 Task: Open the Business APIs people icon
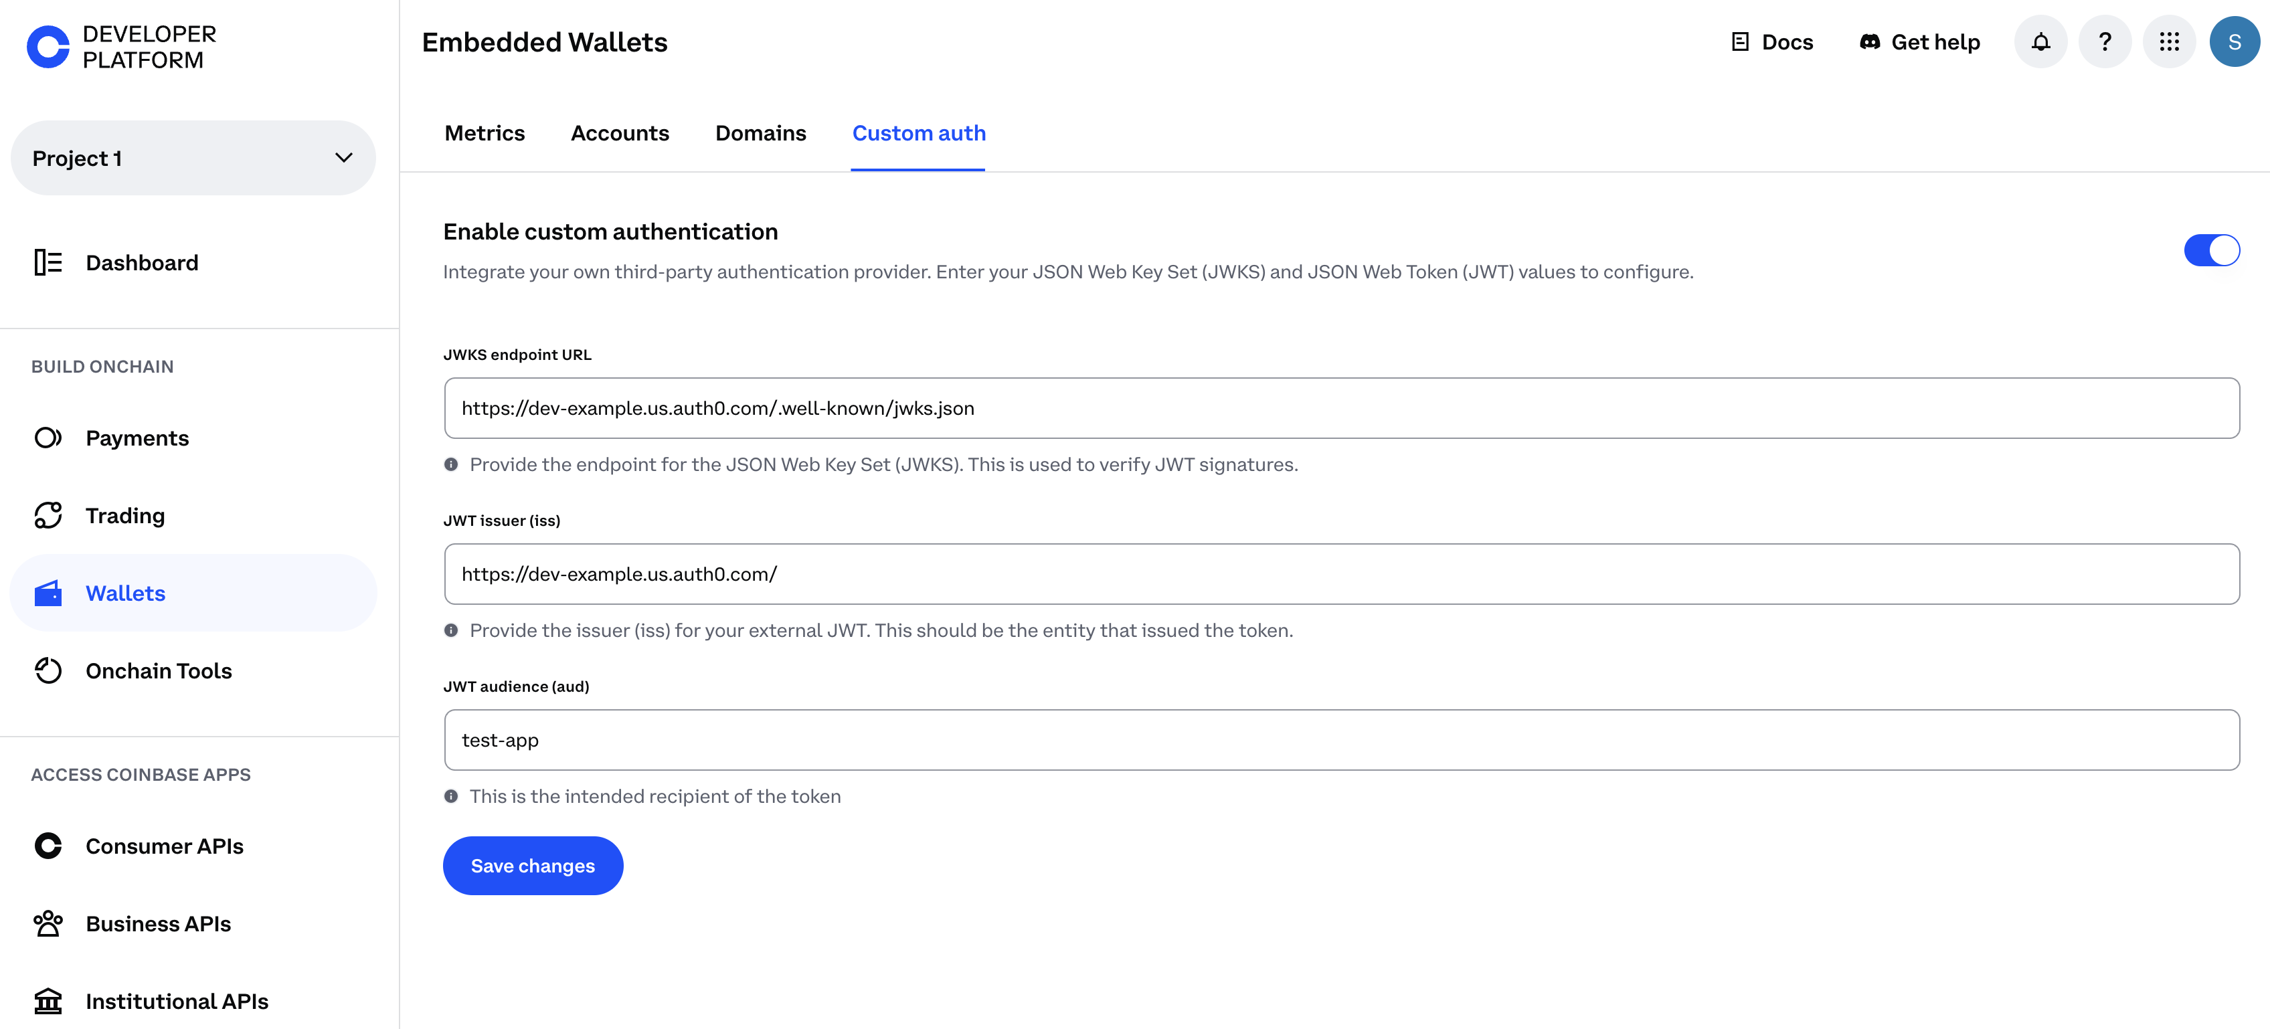pos(48,923)
